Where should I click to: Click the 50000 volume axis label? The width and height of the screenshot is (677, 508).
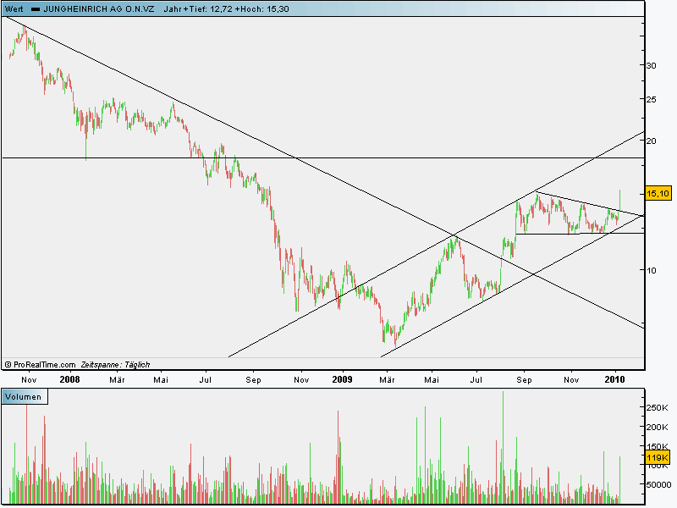coord(659,484)
